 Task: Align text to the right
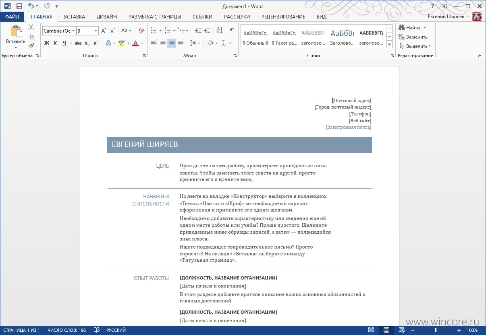172,43
